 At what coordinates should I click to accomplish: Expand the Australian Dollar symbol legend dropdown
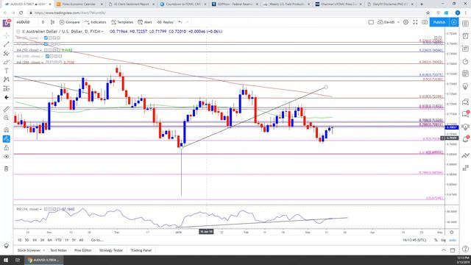102,32
